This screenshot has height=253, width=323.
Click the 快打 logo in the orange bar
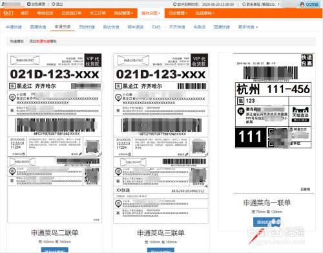click(x=8, y=13)
